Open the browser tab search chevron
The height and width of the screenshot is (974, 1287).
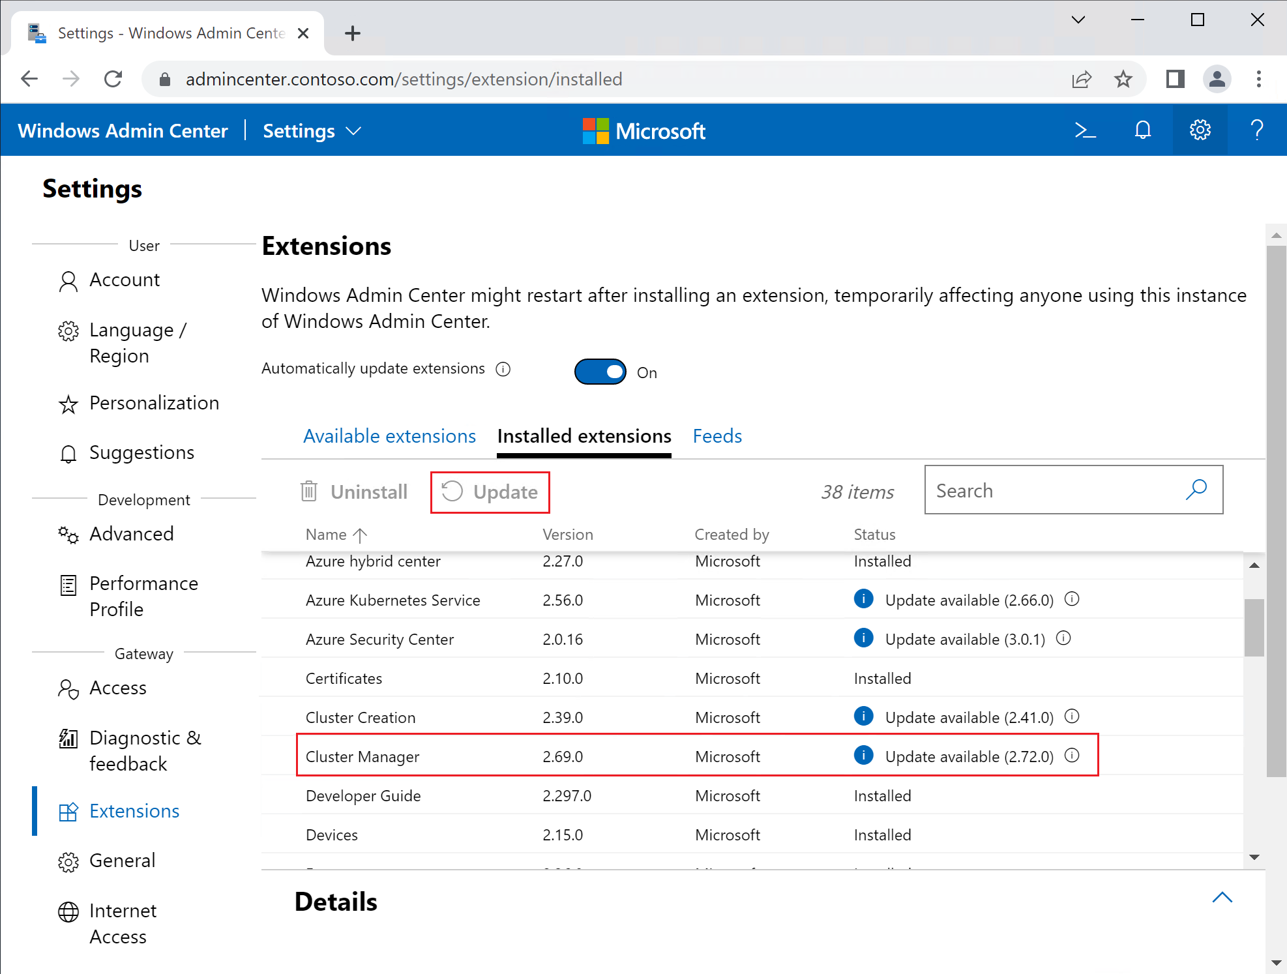(x=1078, y=20)
